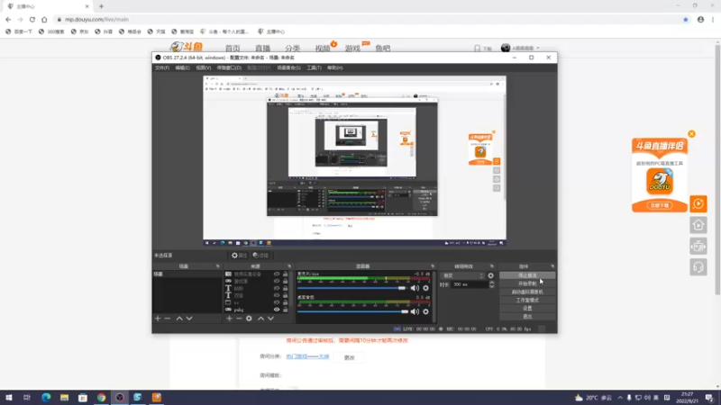This screenshot has height=405, width=721.
Task: Click the 开始录制 button in Controls
Action: [x=527, y=283]
